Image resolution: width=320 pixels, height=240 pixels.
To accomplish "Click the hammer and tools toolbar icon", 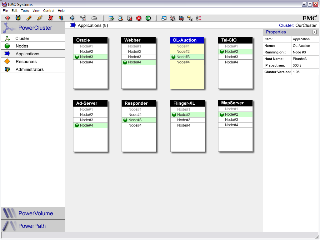I will click(x=83, y=18).
